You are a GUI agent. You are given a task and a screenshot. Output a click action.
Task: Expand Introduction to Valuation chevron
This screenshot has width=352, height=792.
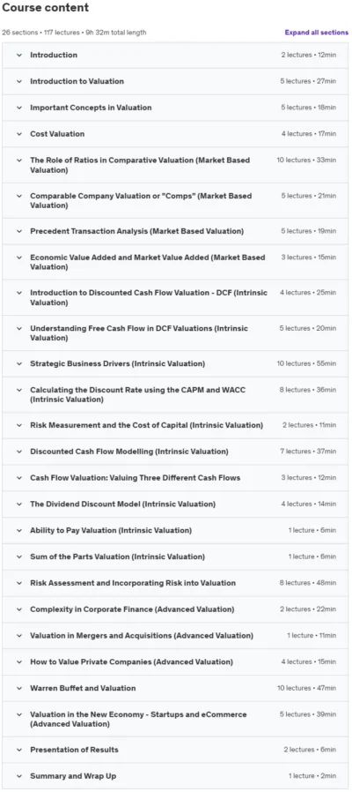[19, 81]
